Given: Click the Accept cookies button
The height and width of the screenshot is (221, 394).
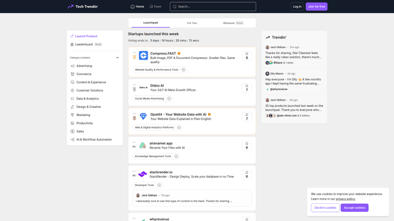Looking at the screenshot, I should click(355, 207).
